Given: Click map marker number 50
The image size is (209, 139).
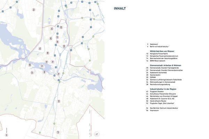Looking at the screenshot, I should tap(64, 46).
